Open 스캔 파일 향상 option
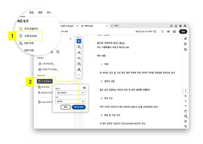Image resolution: width=203 pixels, height=144 pixels. coord(46,64)
